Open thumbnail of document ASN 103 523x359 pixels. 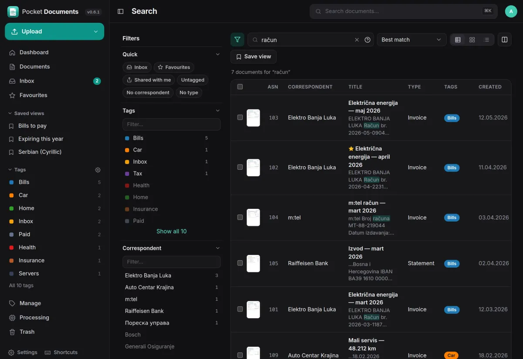[253, 118]
